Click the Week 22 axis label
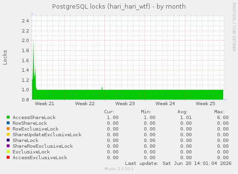Image resolution: width=238 pixels, height=174 pixels. click(x=85, y=104)
